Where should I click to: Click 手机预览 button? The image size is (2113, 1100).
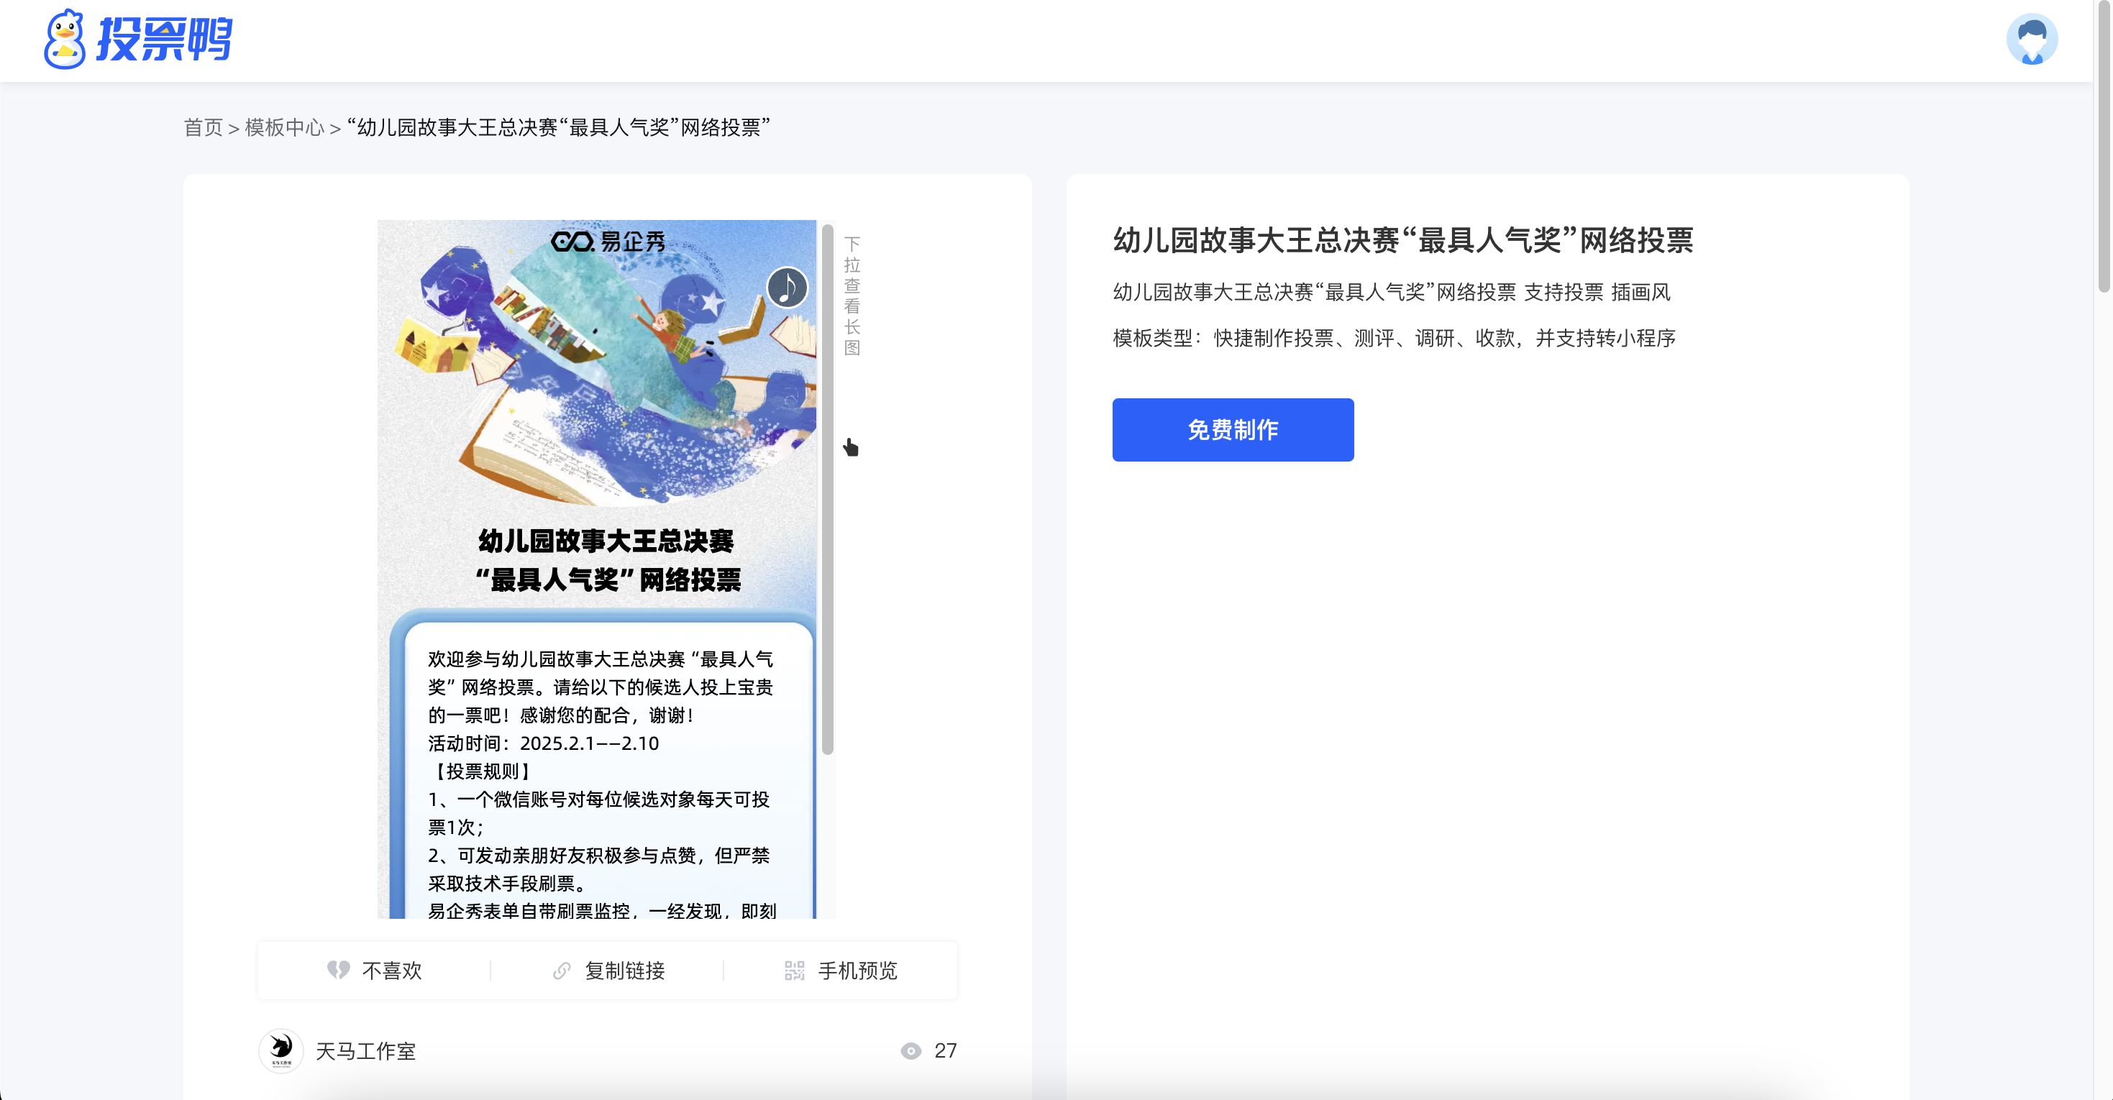point(857,971)
